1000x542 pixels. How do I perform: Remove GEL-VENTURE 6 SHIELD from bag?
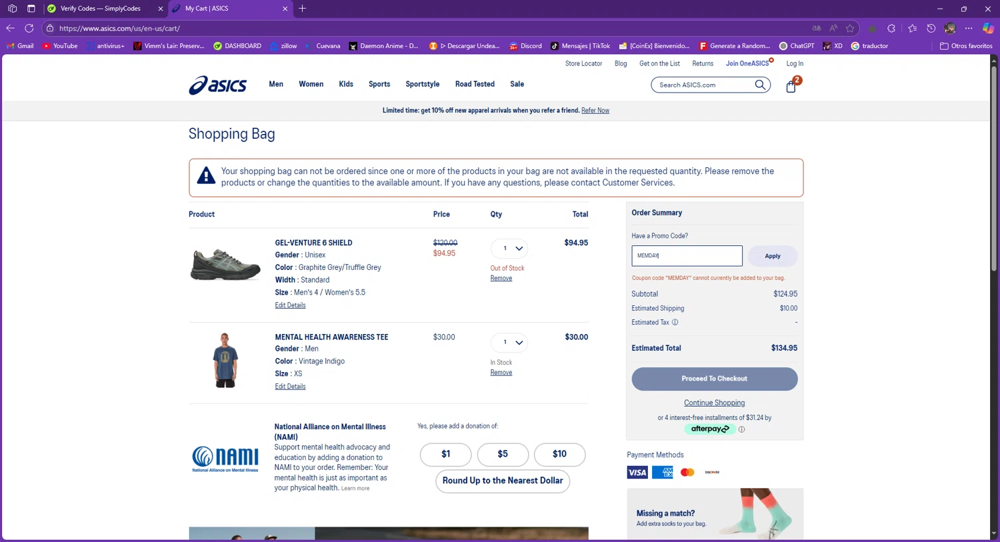click(501, 278)
